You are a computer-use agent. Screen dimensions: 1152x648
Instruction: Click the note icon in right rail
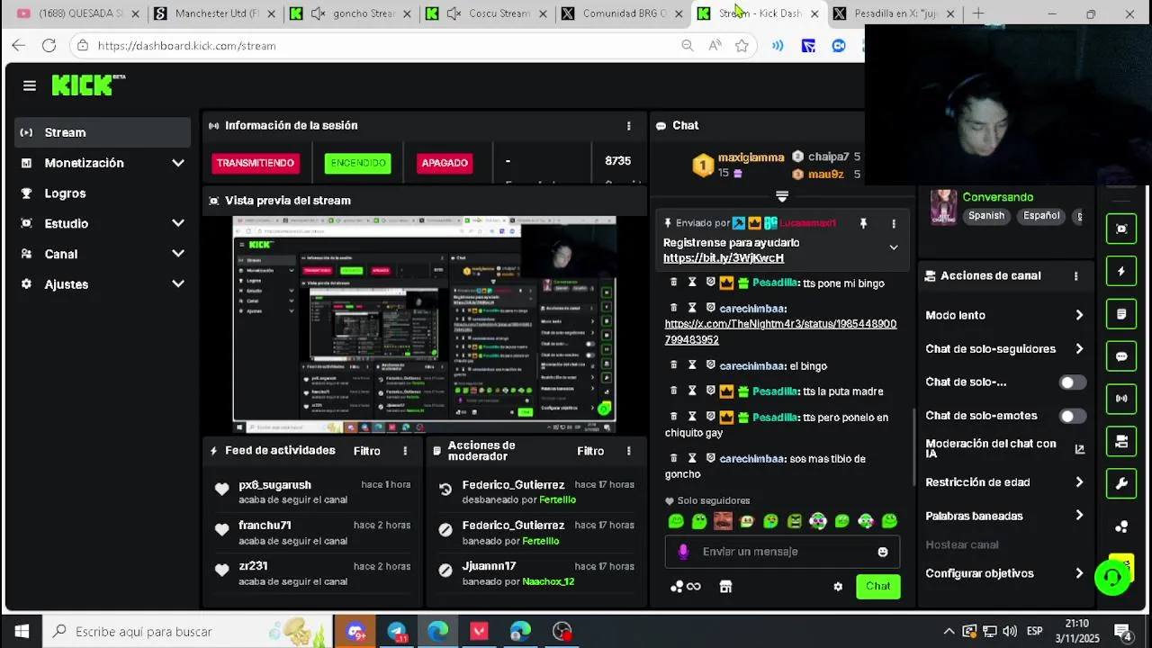(1121, 314)
